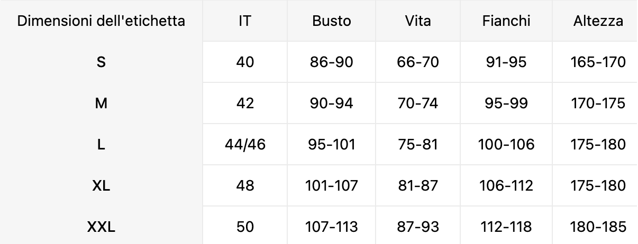638x244 pixels.
Task: Click the XL size row label
Action: point(101,186)
